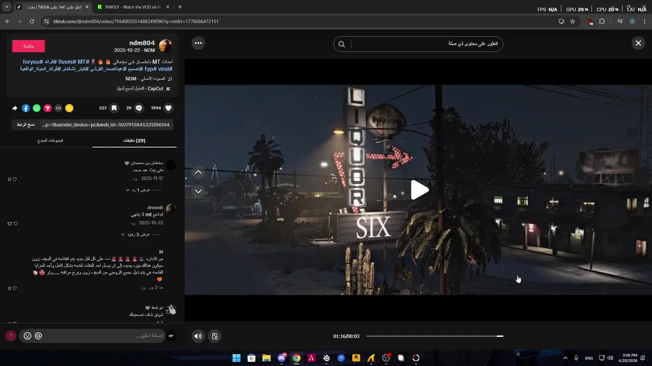This screenshot has height=366, width=652.
Task: Go to previous video with up arrow
Action: click(x=198, y=172)
